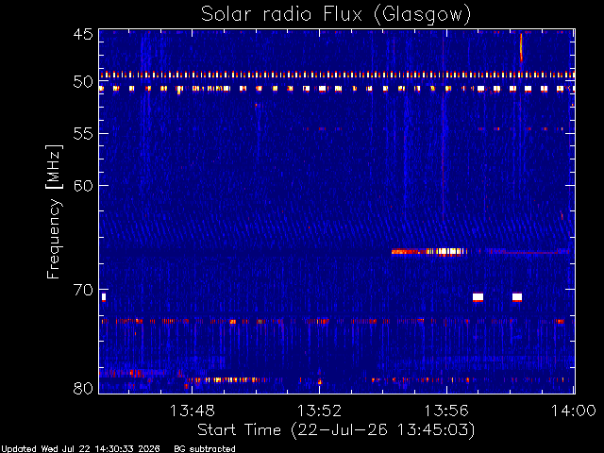Click the 80 MHz frequency axis label

[83, 388]
